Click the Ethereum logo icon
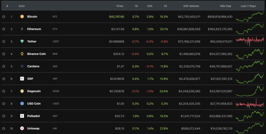Viewport: 266px width, 134px height. click(22, 29)
